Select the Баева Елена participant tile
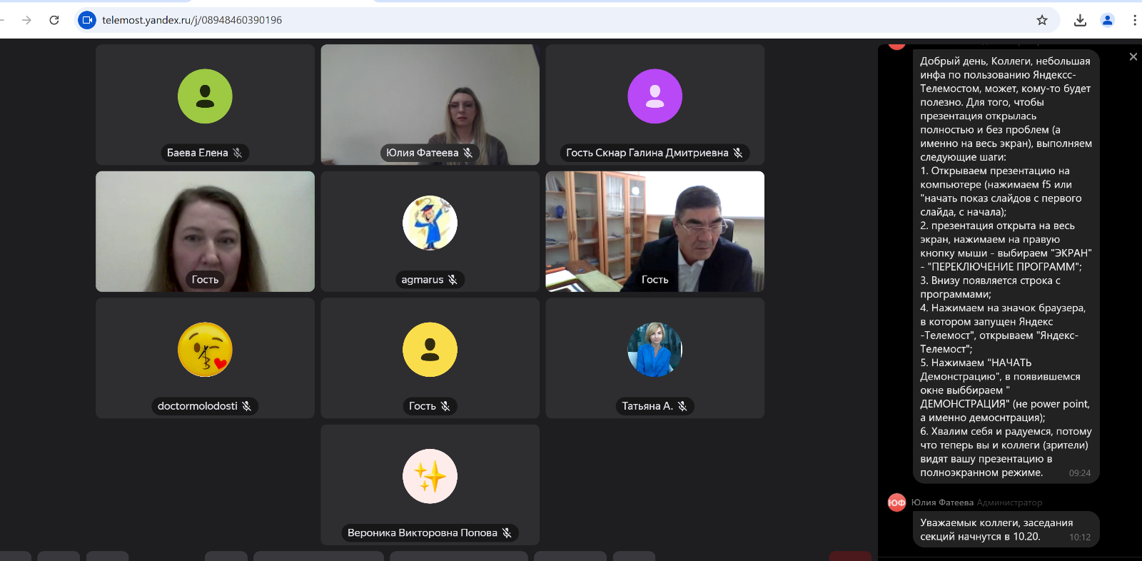1142x561 pixels. 205,104
